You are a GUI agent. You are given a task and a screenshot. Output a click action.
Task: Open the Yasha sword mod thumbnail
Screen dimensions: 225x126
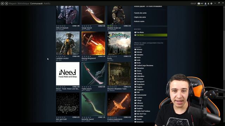93,73
